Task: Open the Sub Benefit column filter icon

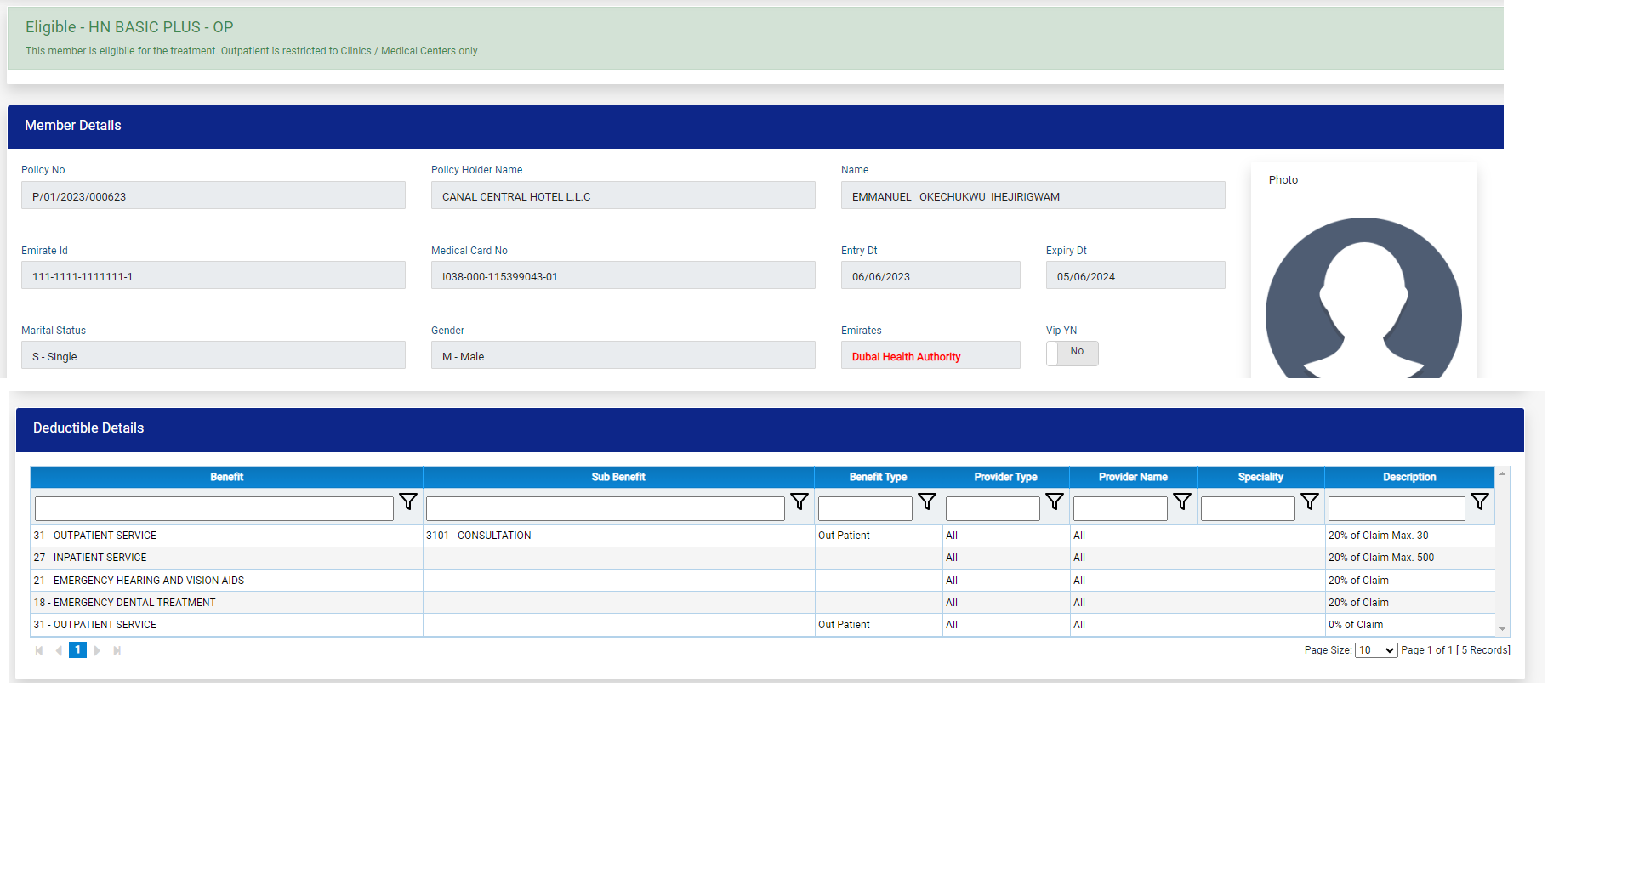Action: pyautogui.click(x=799, y=502)
